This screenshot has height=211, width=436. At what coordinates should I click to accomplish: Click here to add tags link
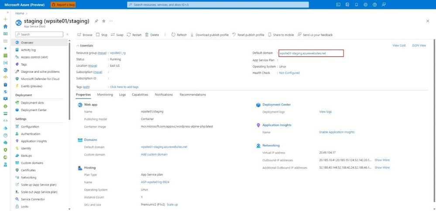[x=124, y=87]
